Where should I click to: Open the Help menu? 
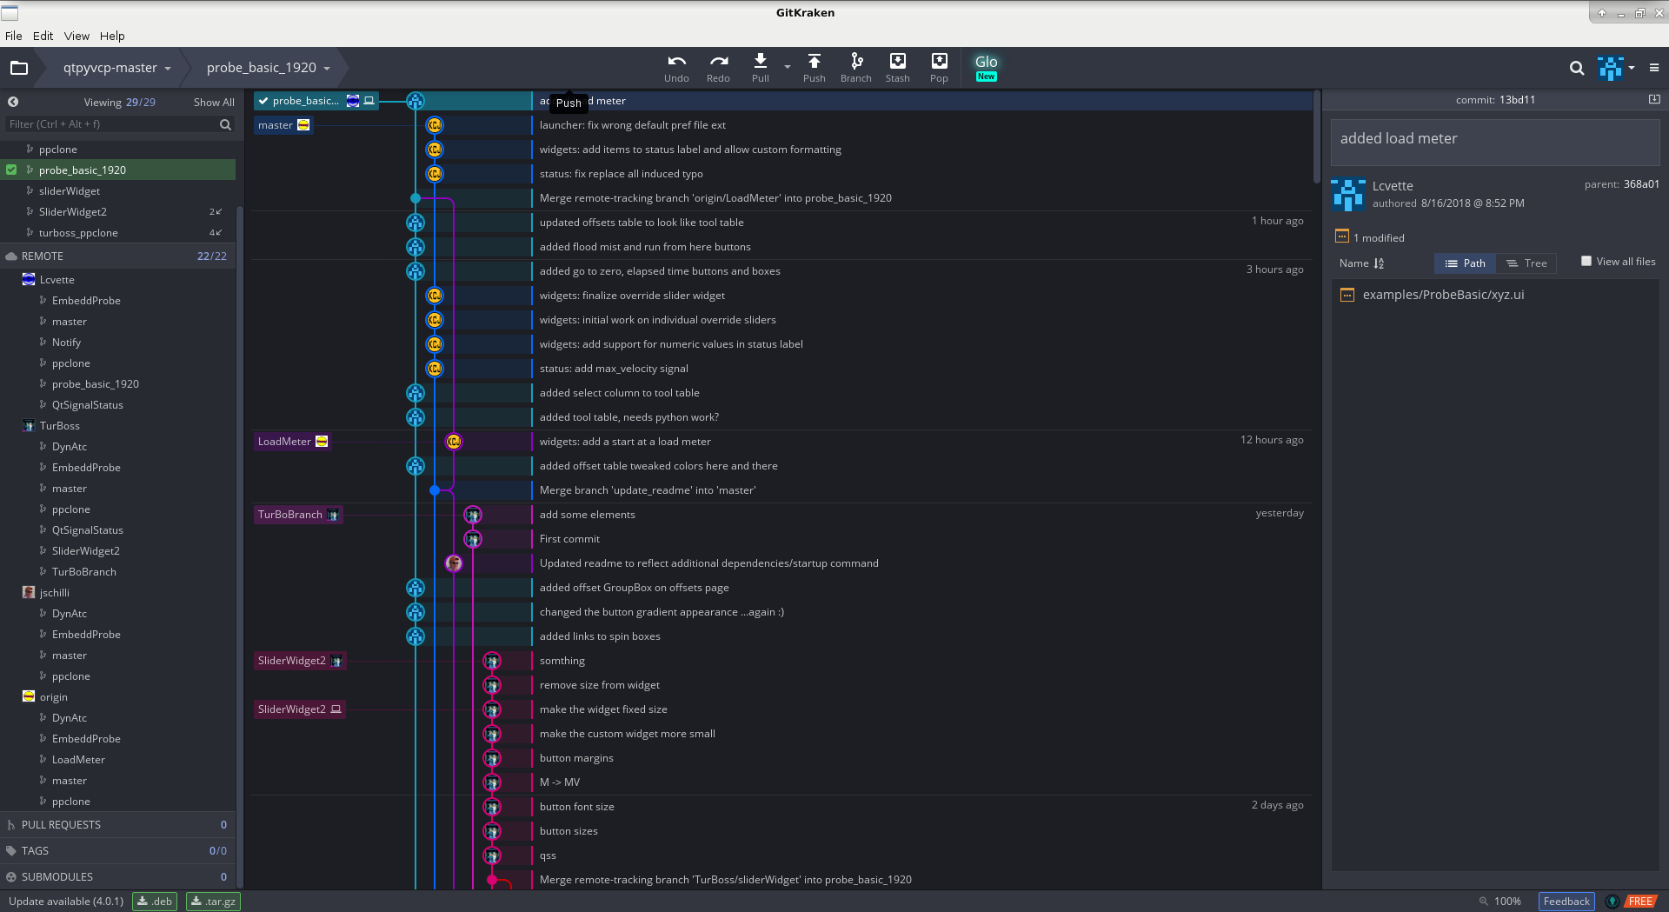pos(112,36)
